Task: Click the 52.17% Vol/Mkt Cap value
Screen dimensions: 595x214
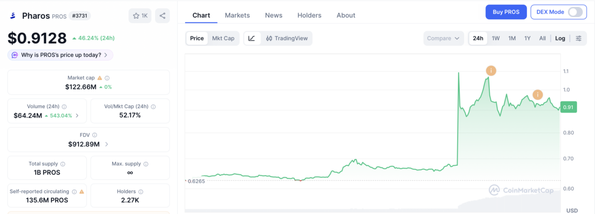Action: pyautogui.click(x=130, y=115)
